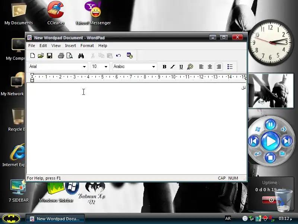The height and width of the screenshot is (224, 298).
Task: Insert date and time via toolbar icon
Action: 130,55
